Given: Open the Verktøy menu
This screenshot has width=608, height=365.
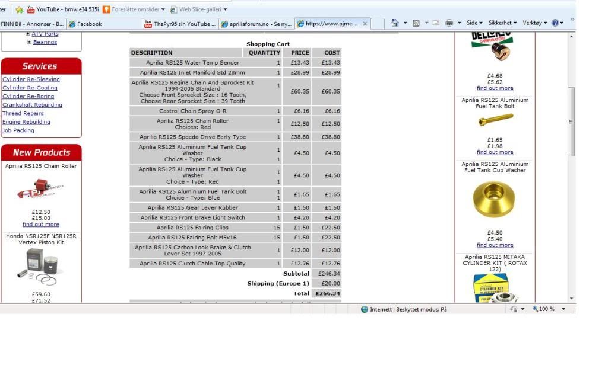Looking at the screenshot, I should (535, 23).
